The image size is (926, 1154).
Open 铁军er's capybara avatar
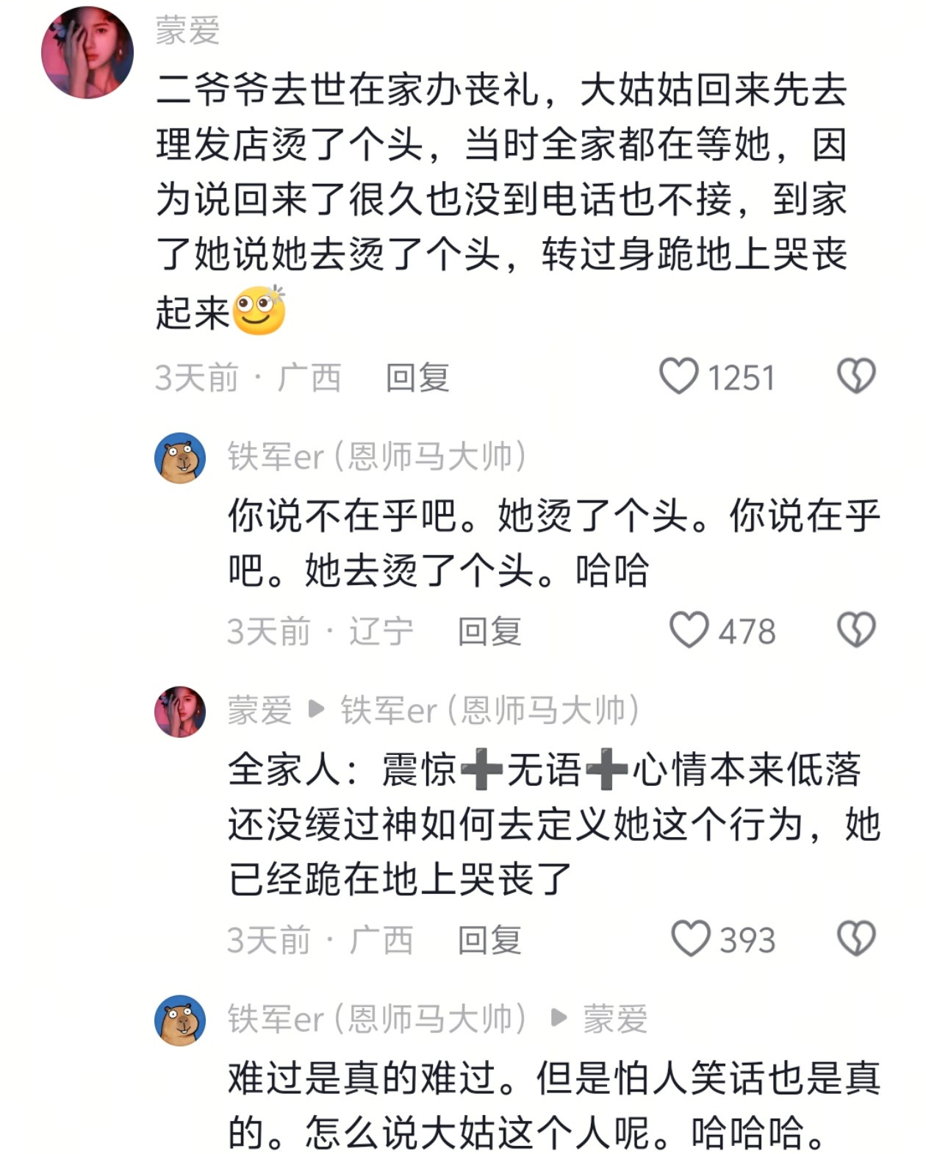[x=179, y=456]
